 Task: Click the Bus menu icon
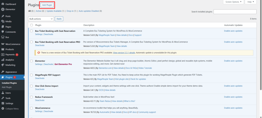click(x=3, y=37)
